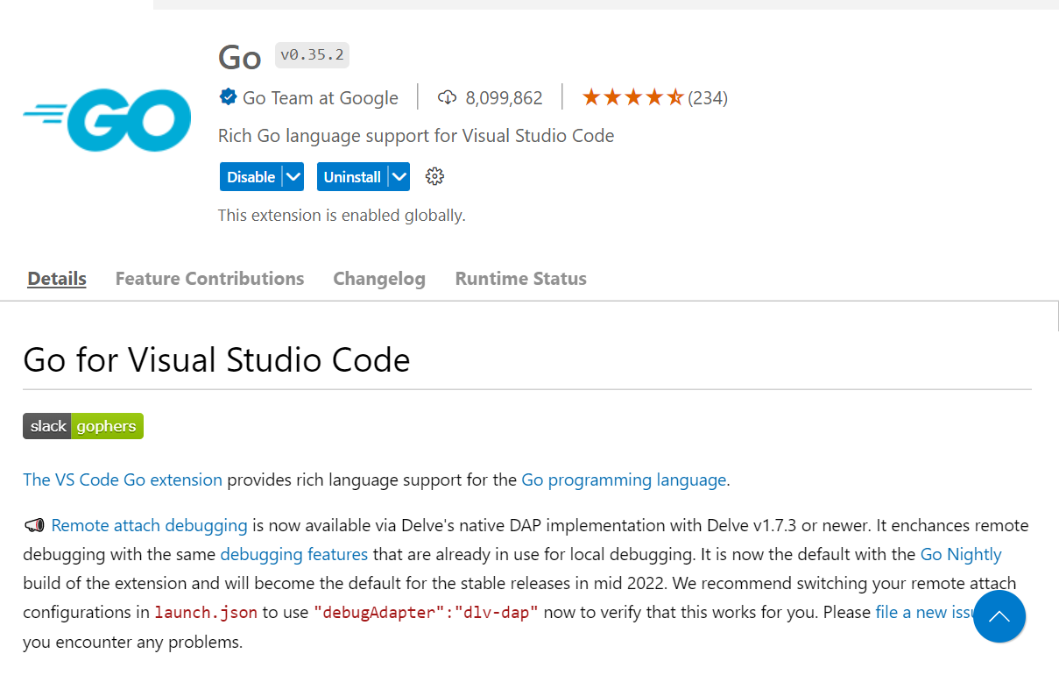Image resolution: width=1059 pixels, height=675 pixels.
Task: Click the (234) ratings count
Action: (708, 98)
